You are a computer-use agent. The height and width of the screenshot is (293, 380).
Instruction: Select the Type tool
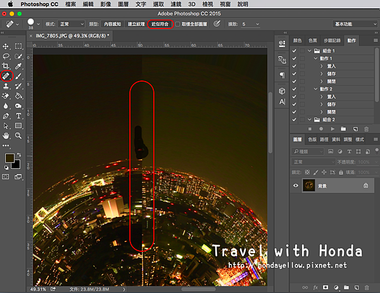(x=18, y=116)
